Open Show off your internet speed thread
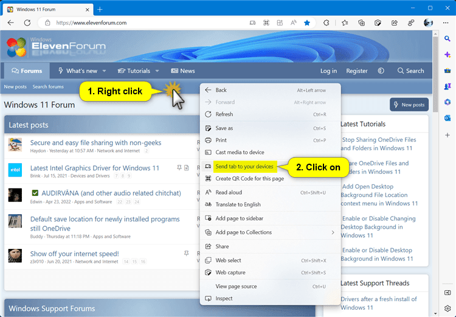Image resolution: width=456 pixels, height=317 pixels. point(74,254)
